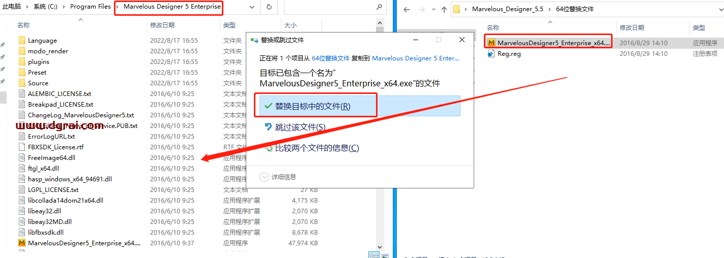Click the 2016/6/10 9:37 date value
724x258 pixels.
pyautogui.click(x=172, y=243)
